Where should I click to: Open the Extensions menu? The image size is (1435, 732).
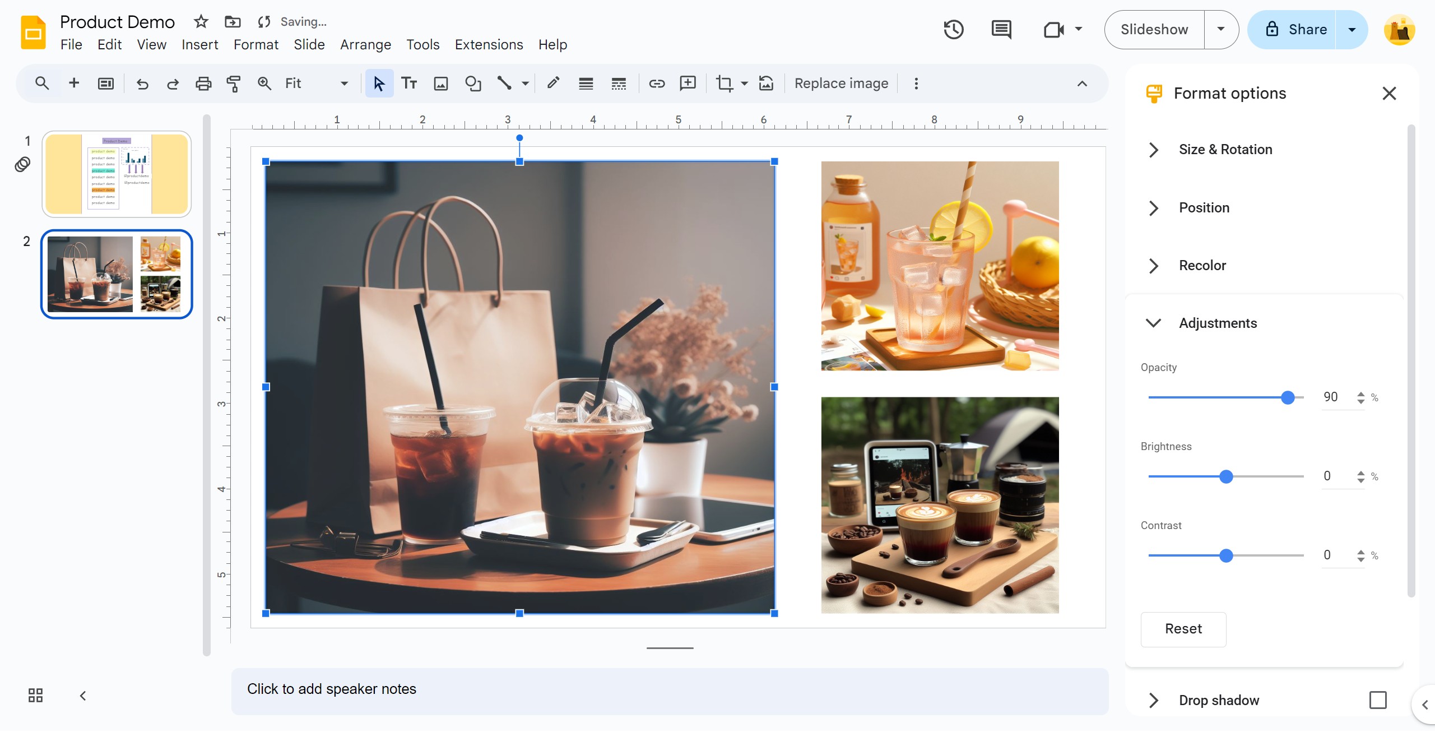(489, 45)
